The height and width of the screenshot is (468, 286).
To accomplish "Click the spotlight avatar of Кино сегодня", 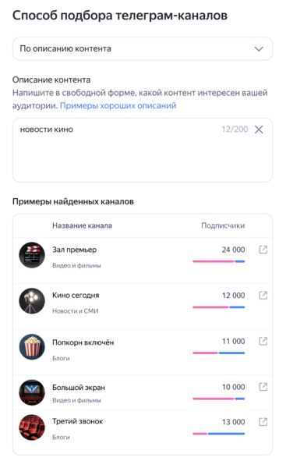I will coord(32,301).
